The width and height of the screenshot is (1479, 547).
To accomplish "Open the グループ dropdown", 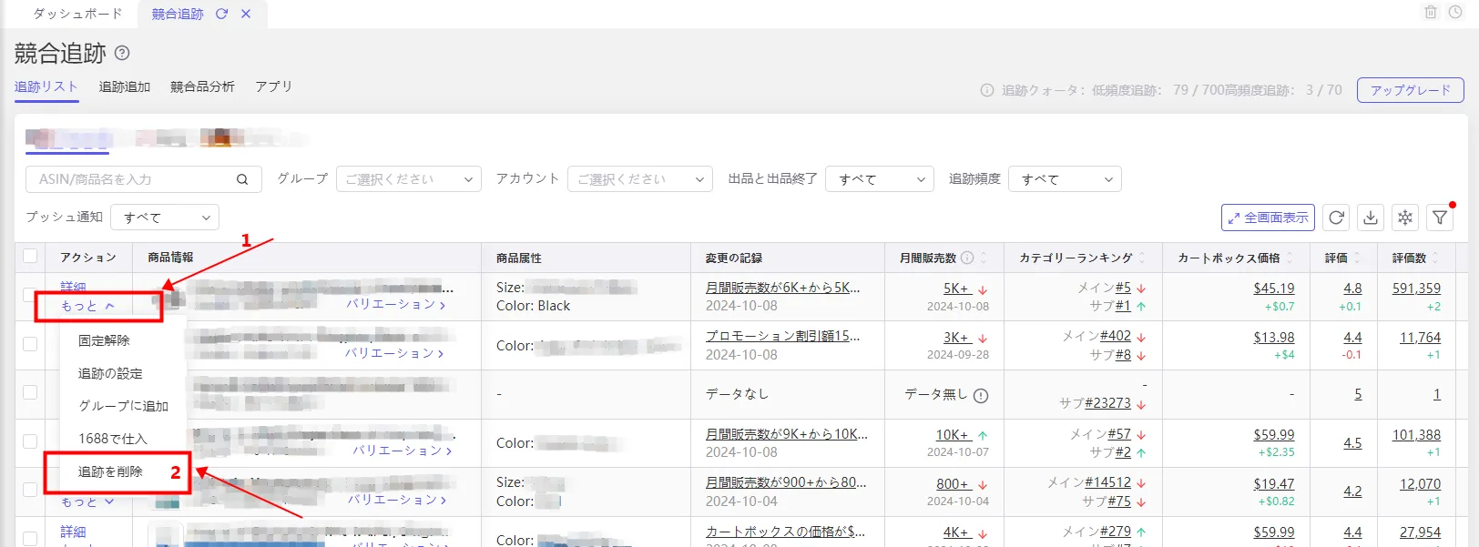I will click(409, 179).
